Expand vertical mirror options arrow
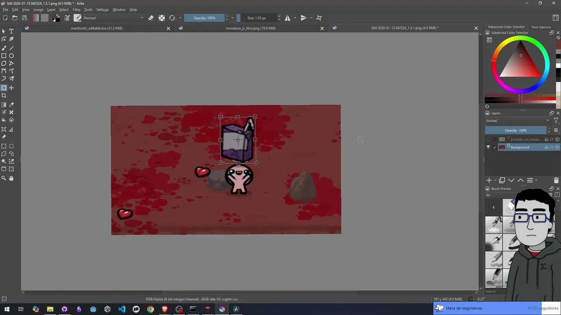Viewport: 561px width, 315px height. pyautogui.click(x=311, y=18)
